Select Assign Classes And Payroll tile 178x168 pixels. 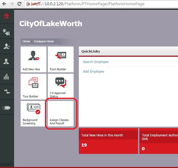[x=61, y=113]
